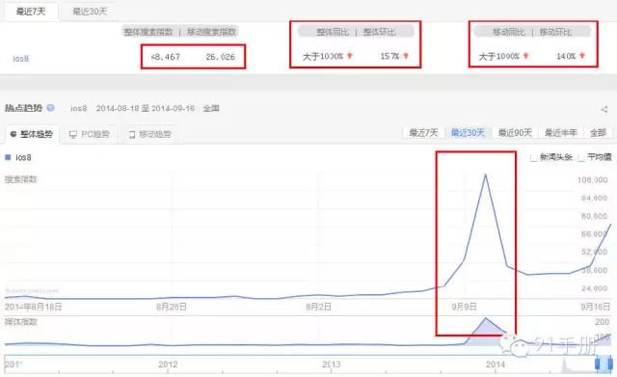Open the PC趋势 tab
This screenshot has width=617, height=377.
[90, 134]
